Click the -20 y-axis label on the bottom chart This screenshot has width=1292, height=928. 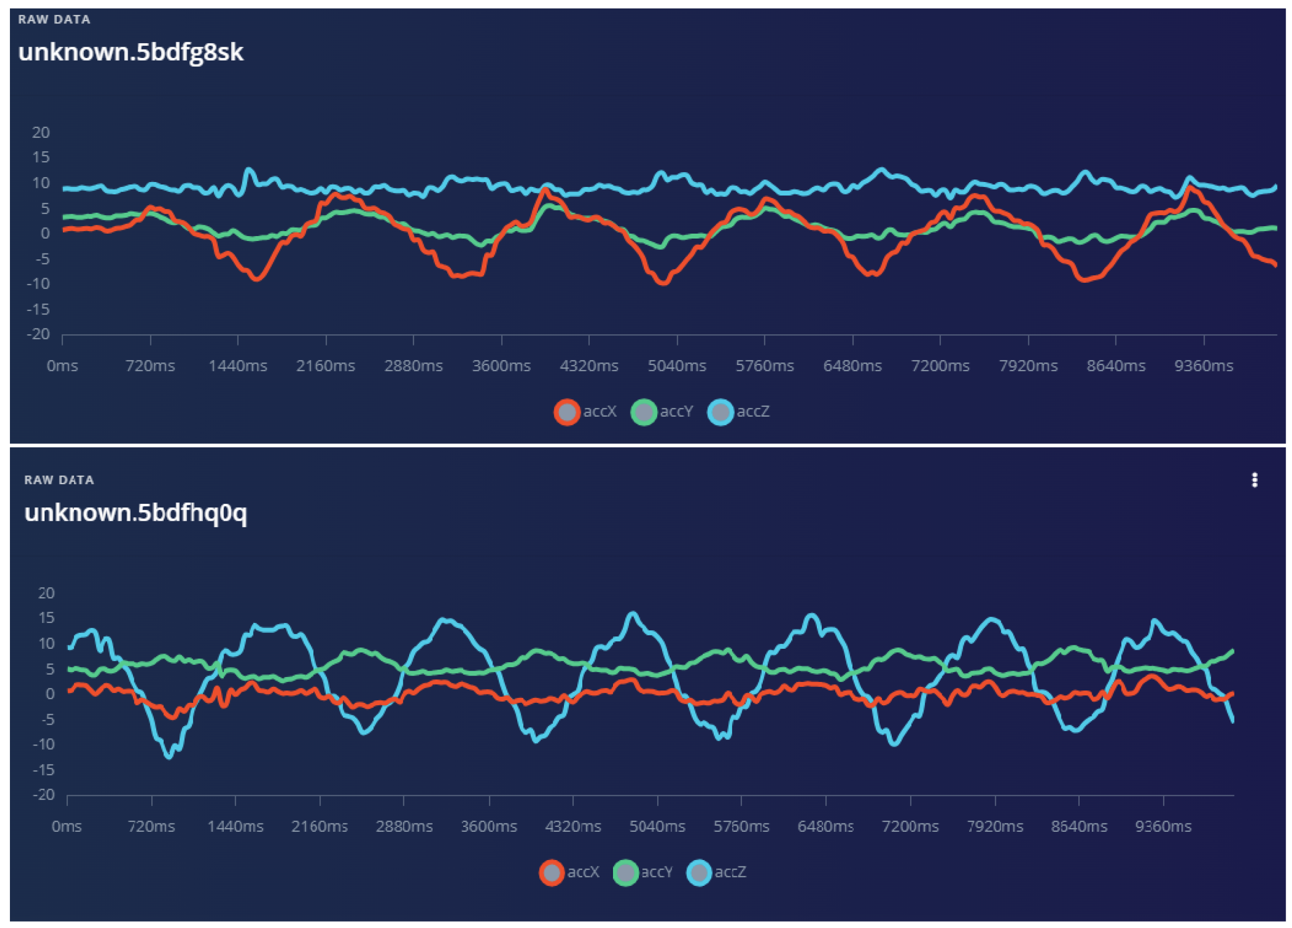[x=43, y=795]
